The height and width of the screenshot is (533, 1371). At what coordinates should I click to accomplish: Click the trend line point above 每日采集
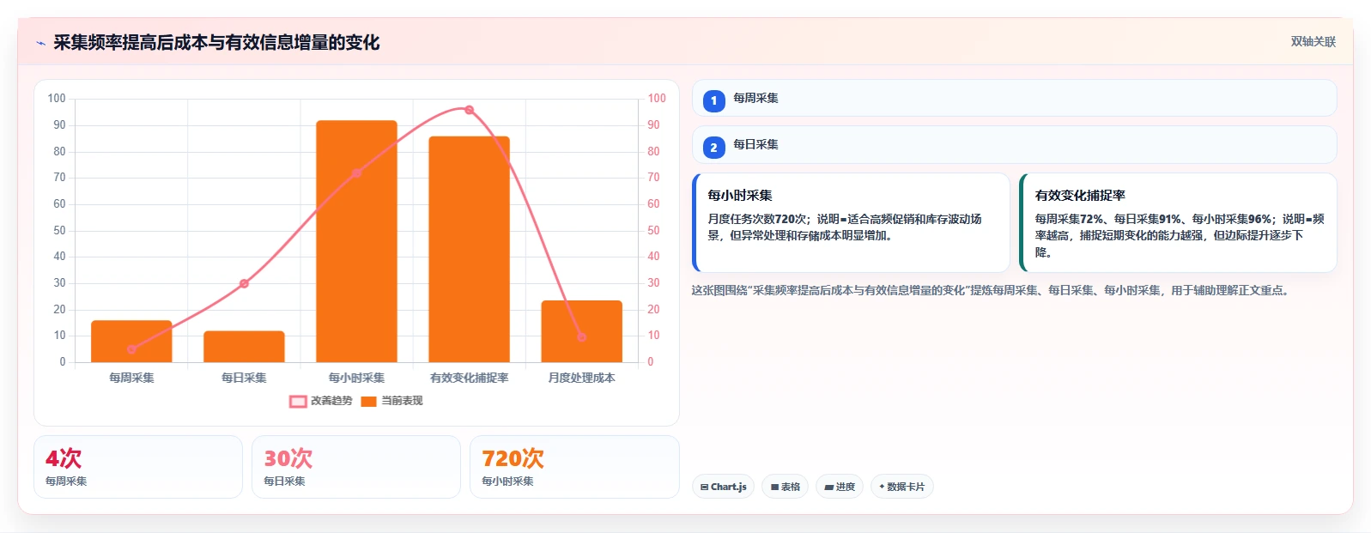pos(244,283)
